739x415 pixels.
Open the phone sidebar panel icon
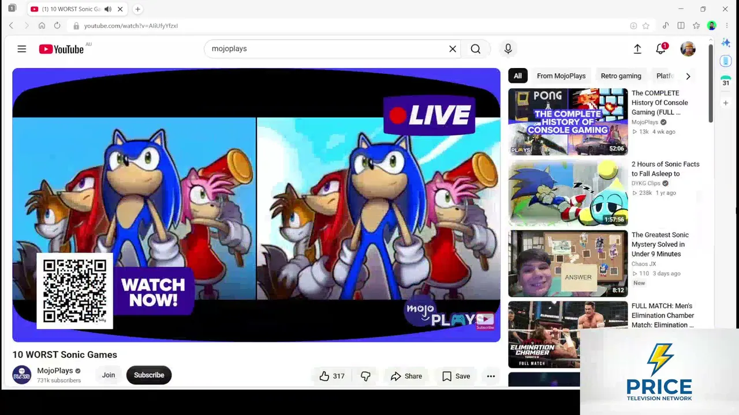726,61
